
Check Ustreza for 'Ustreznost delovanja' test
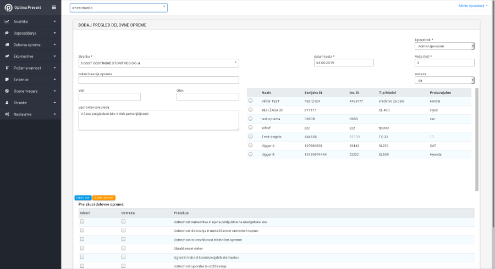(123, 230)
